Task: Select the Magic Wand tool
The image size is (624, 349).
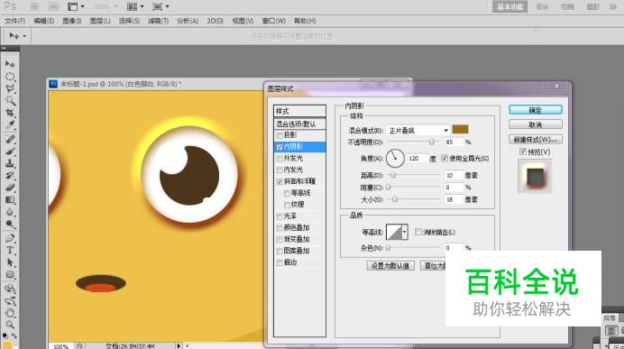Action: 10,100
